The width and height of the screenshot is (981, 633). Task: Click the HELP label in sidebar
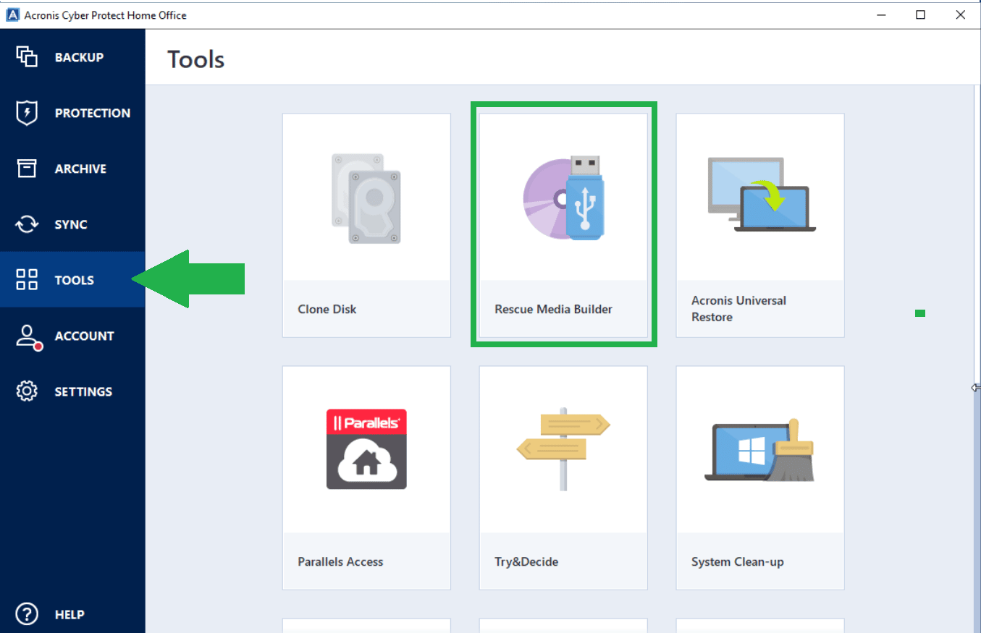[70, 614]
